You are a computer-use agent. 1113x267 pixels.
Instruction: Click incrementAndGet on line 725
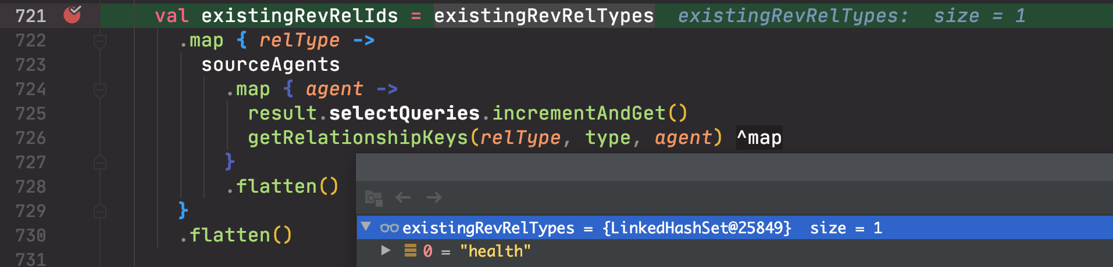[x=579, y=113]
